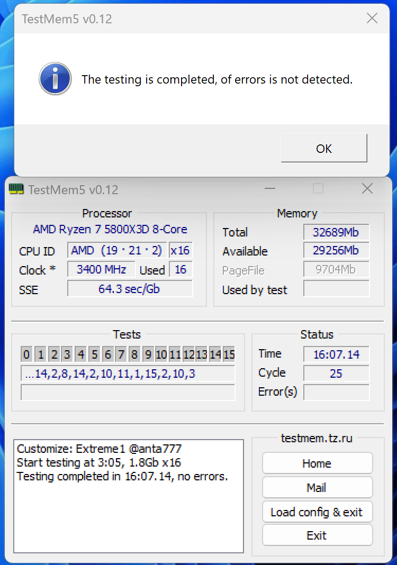
Task: Open the Home link button
Action: click(317, 463)
